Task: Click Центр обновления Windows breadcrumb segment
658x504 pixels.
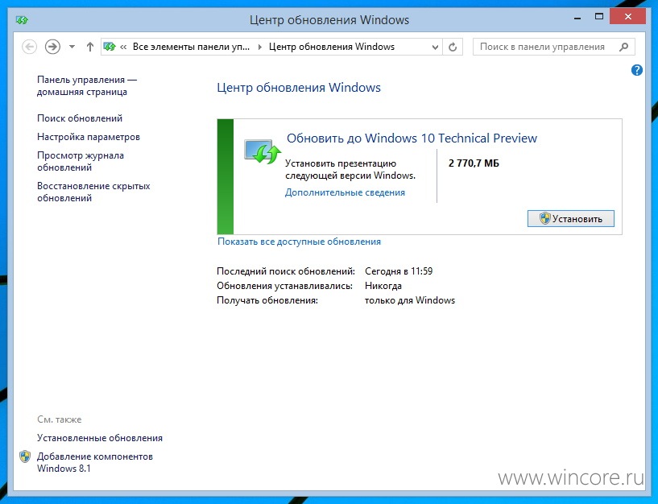Action: pyautogui.click(x=332, y=47)
